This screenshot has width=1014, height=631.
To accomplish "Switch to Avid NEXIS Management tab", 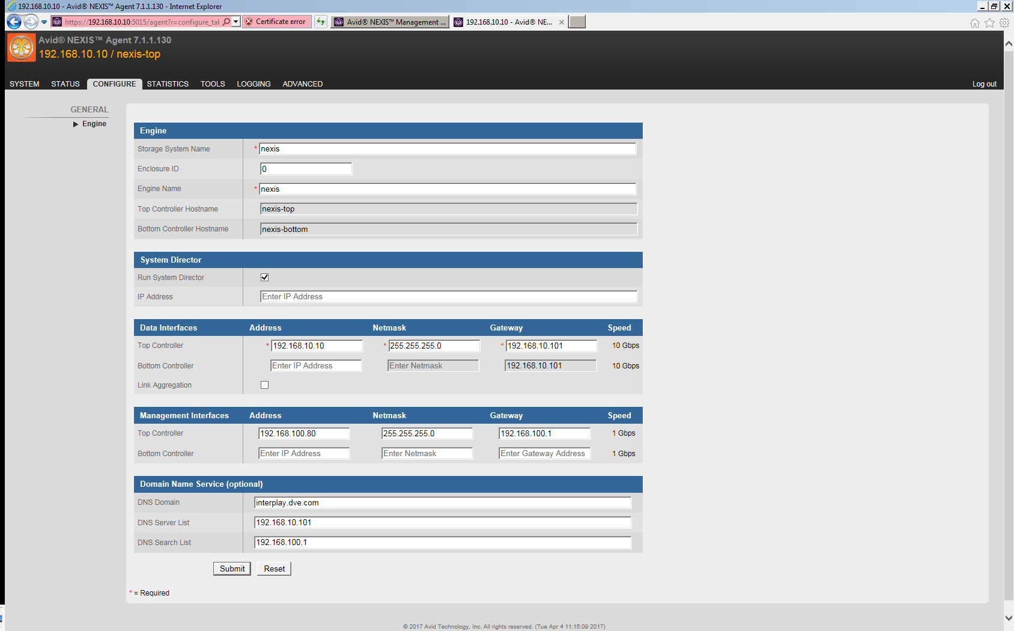I will pyautogui.click(x=390, y=22).
